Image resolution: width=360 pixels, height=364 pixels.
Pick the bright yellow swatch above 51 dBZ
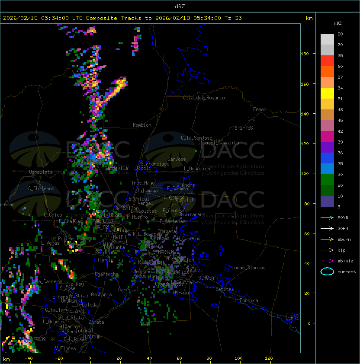tap(327, 93)
